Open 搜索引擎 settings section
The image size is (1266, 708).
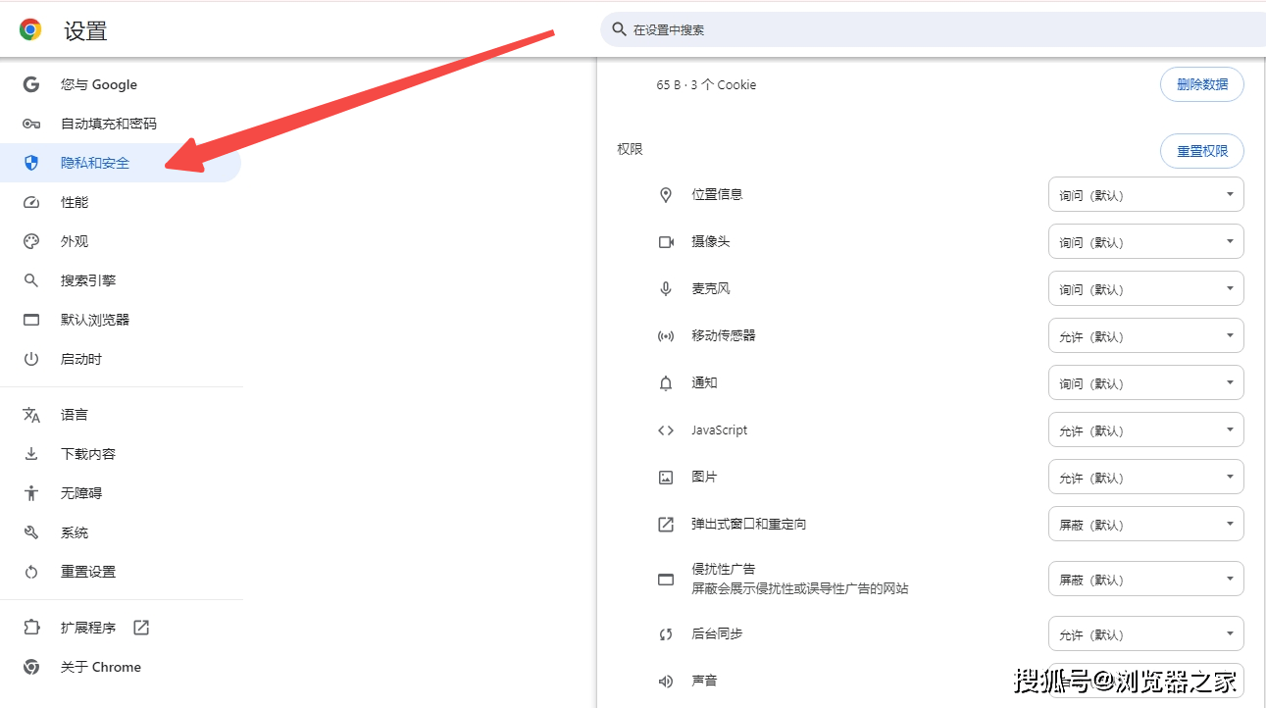(x=121, y=280)
